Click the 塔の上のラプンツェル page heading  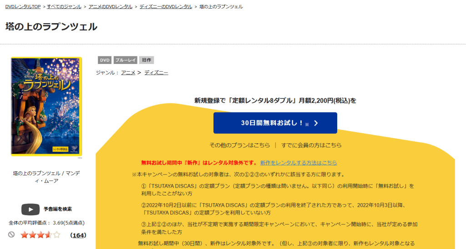(x=51, y=27)
